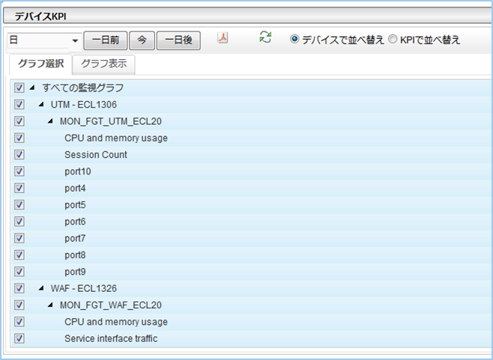Select MON_FGT_UTM_ECL20 tree label
Image resolution: width=493 pixels, height=360 pixels.
click(111, 121)
